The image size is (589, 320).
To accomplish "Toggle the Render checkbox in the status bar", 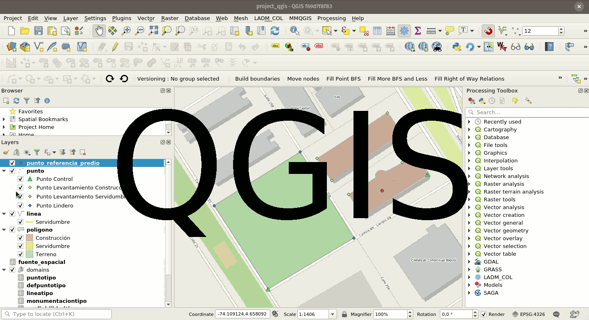I will [484, 314].
